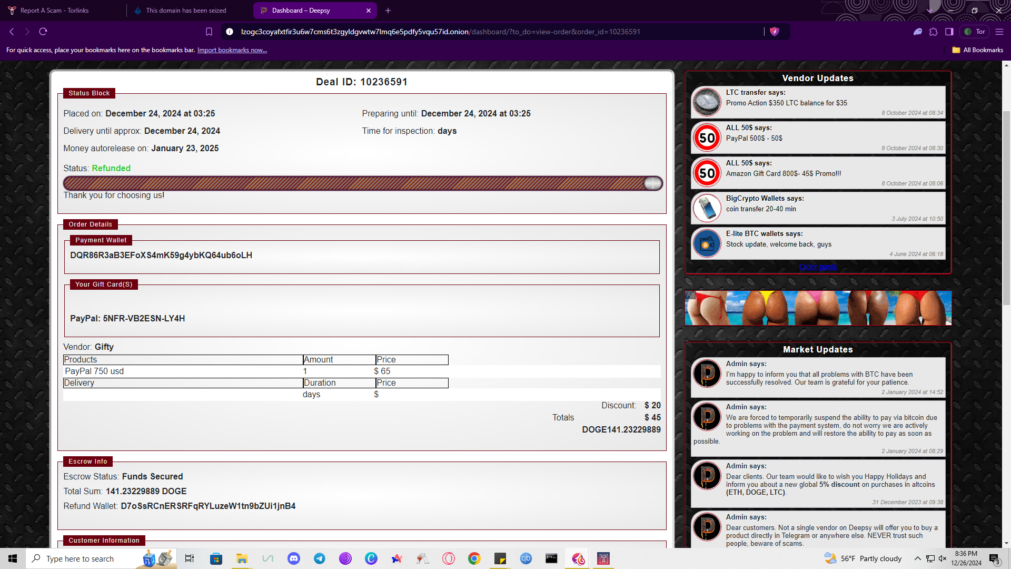Bookmark this page with the bookmark icon

[209, 32]
